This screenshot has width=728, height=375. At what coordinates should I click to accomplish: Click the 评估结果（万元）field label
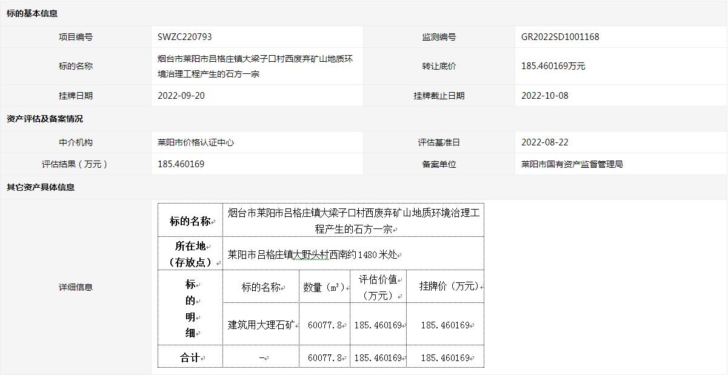pyautogui.click(x=76, y=164)
